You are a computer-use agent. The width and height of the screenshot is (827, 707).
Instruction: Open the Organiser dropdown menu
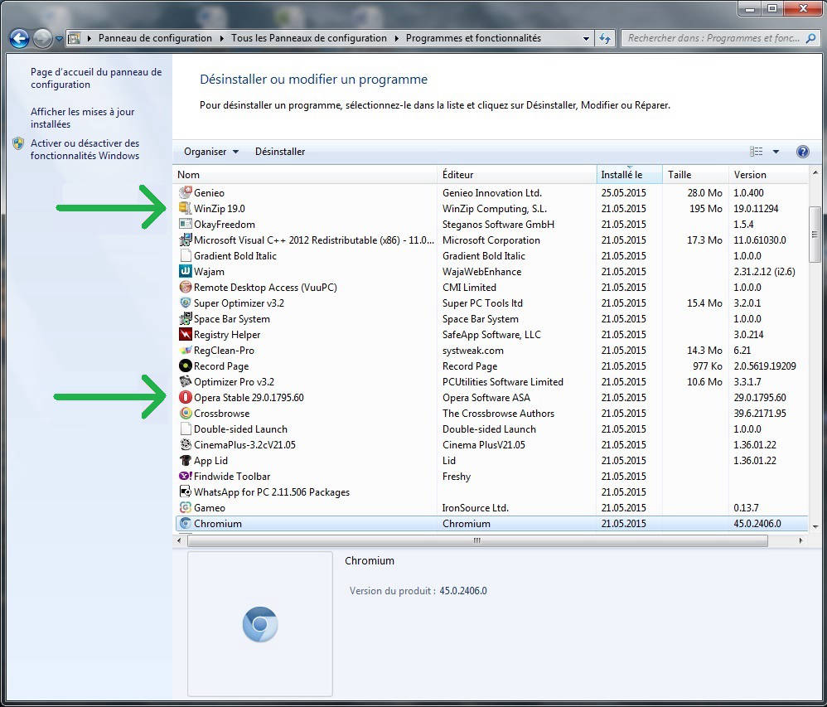point(211,152)
